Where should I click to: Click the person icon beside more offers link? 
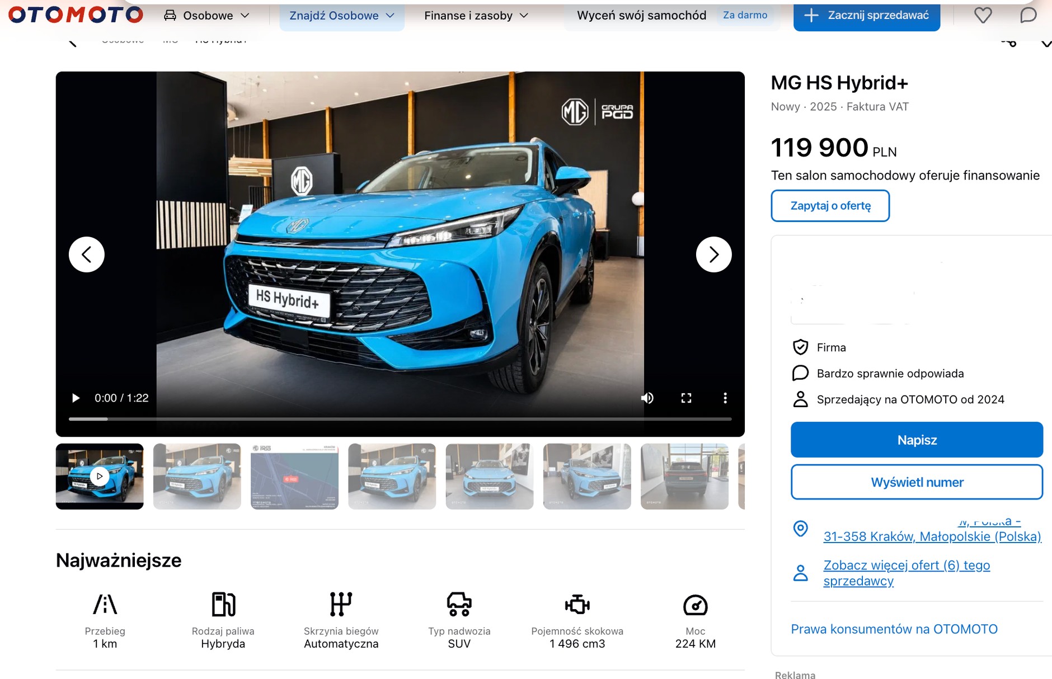pos(801,573)
